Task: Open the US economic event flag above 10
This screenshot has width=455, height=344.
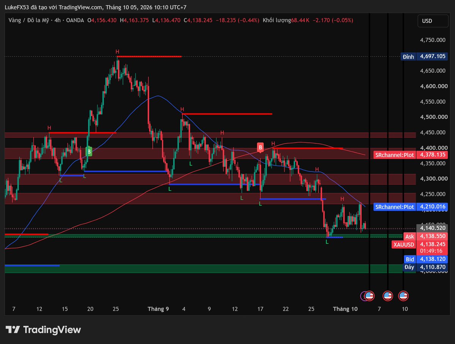Action: pyautogui.click(x=403, y=296)
